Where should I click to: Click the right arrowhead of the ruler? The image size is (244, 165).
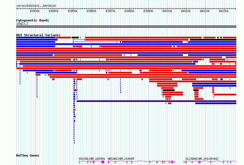[x=236, y=9]
